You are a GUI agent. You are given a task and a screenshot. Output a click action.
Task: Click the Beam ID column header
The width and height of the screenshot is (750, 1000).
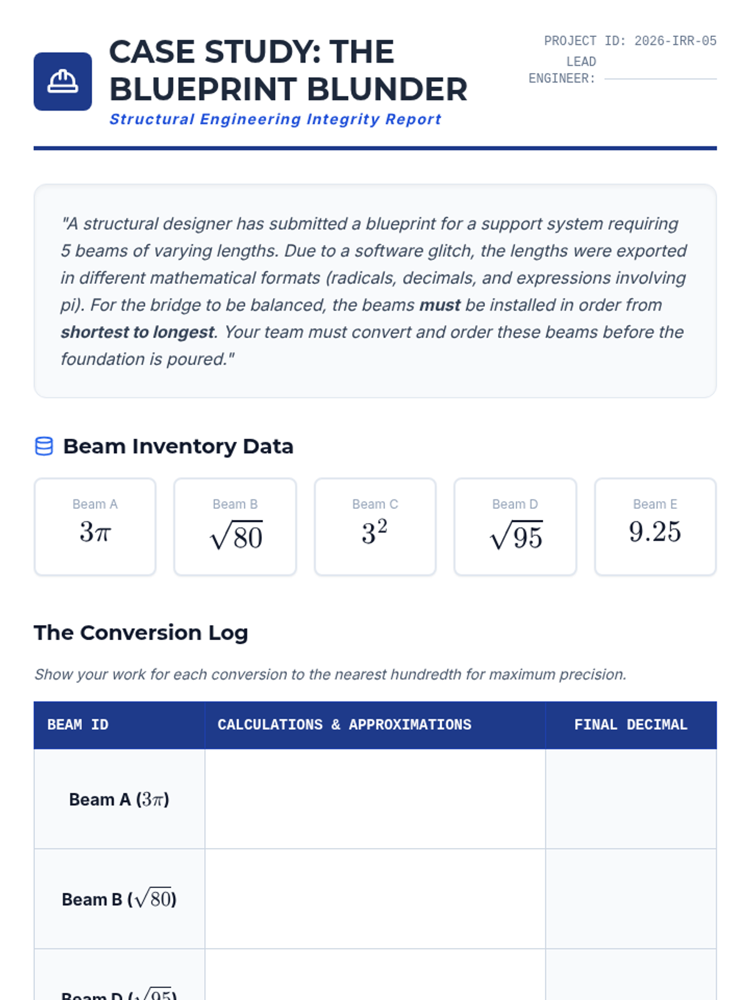pos(78,725)
